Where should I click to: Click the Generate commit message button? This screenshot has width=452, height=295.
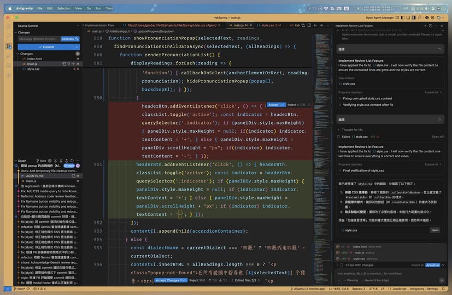(69, 39)
